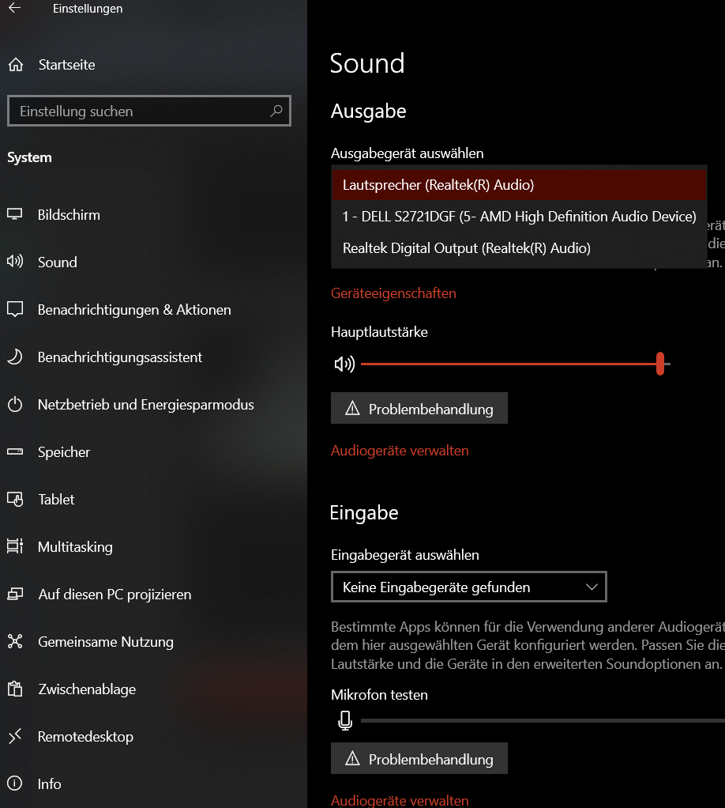Click Problembehandlung button under Hauptlautstärke
This screenshot has height=808, width=725.
coord(419,409)
